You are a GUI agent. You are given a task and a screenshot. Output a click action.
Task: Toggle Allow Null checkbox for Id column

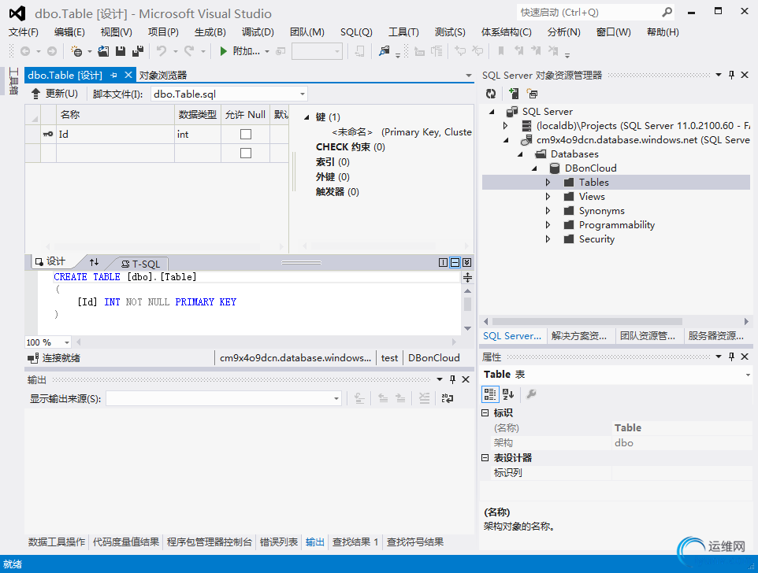[x=246, y=135]
